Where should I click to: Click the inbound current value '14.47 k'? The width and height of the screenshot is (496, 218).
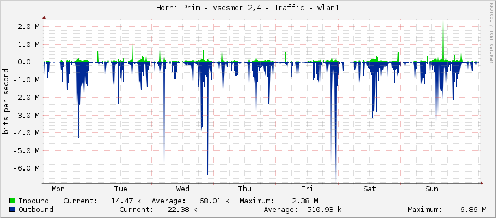pyautogui.click(x=126, y=201)
